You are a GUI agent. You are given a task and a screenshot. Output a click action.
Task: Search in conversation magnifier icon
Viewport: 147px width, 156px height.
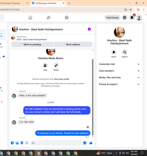[125, 52]
